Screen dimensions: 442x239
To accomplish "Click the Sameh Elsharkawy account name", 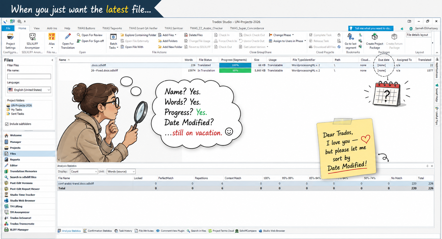I will click(x=426, y=28).
